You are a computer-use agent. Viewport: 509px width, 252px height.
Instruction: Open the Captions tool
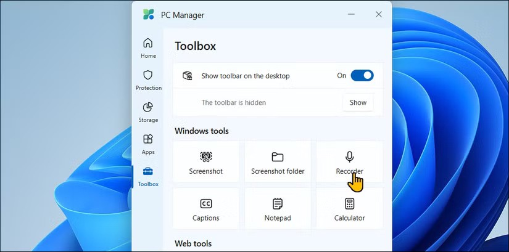[205, 209]
